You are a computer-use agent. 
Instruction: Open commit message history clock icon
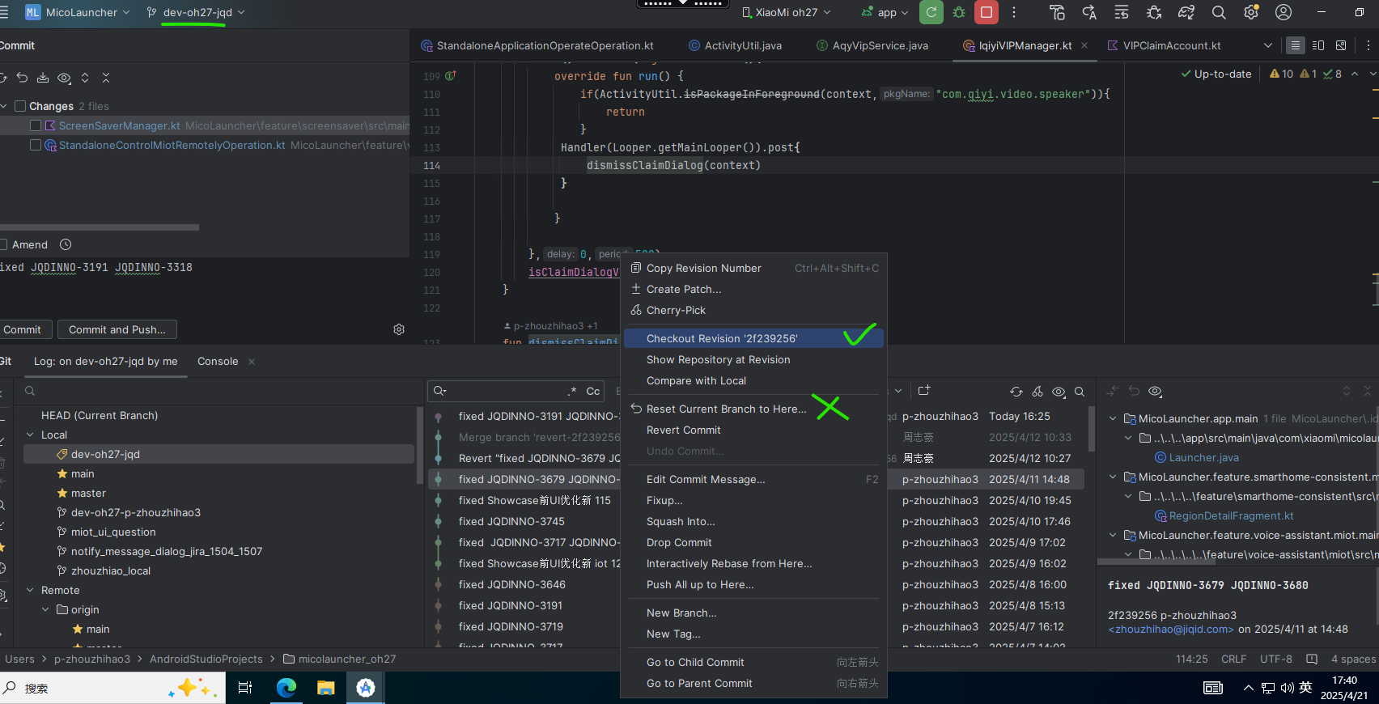[66, 244]
